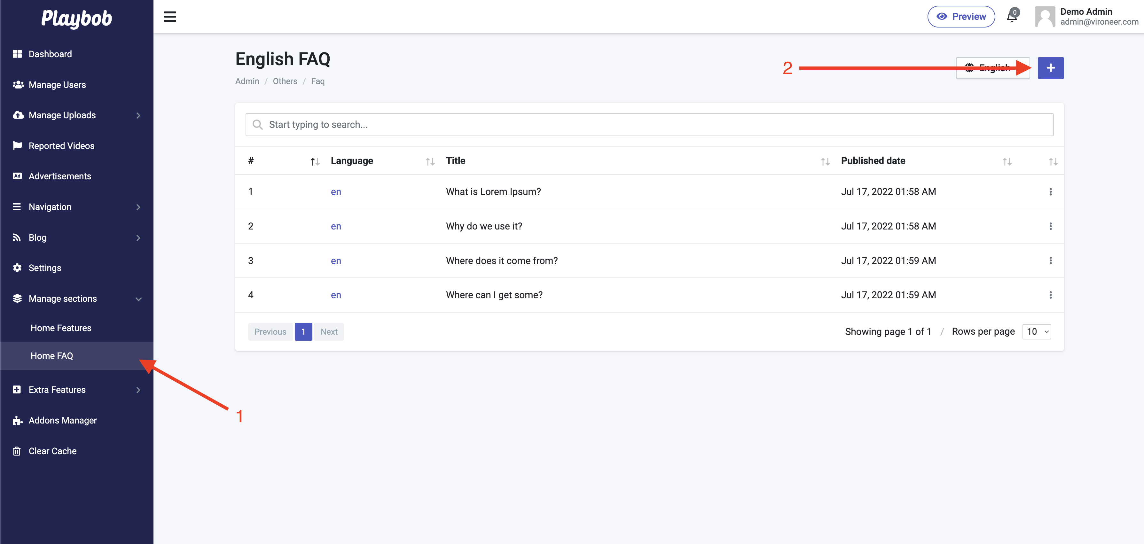The image size is (1144, 544).
Task: Click the Clear Cache trash item
Action: tap(52, 451)
